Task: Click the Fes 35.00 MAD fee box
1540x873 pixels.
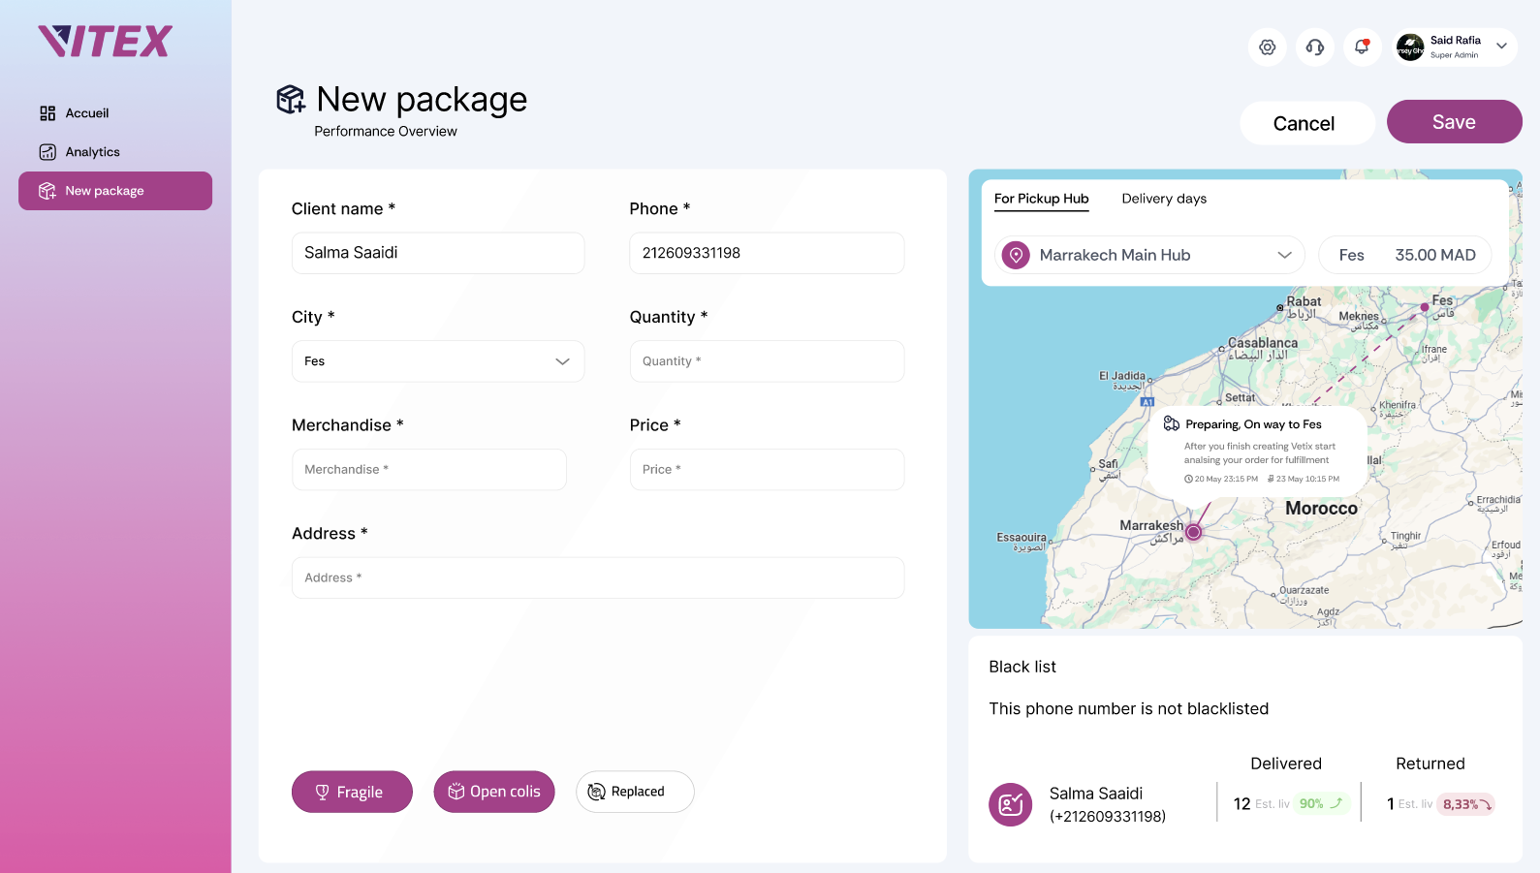Action: (x=1405, y=255)
